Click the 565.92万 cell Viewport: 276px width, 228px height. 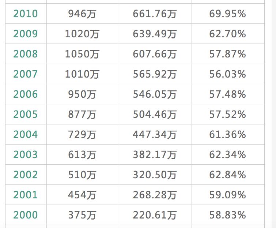click(x=155, y=74)
